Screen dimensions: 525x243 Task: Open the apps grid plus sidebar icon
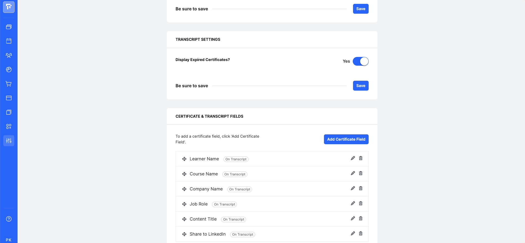point(9,126)
